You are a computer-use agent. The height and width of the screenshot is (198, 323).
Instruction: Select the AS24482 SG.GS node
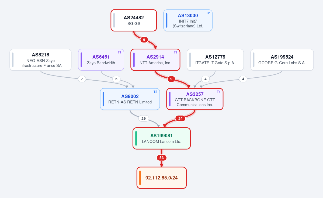click(x=134, y=20)
